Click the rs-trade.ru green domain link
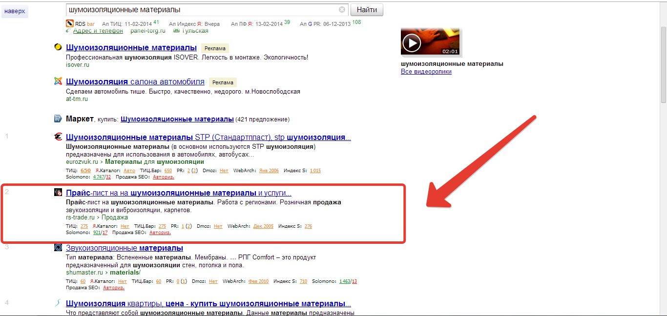667x316 pixels. tap(80, 217)
